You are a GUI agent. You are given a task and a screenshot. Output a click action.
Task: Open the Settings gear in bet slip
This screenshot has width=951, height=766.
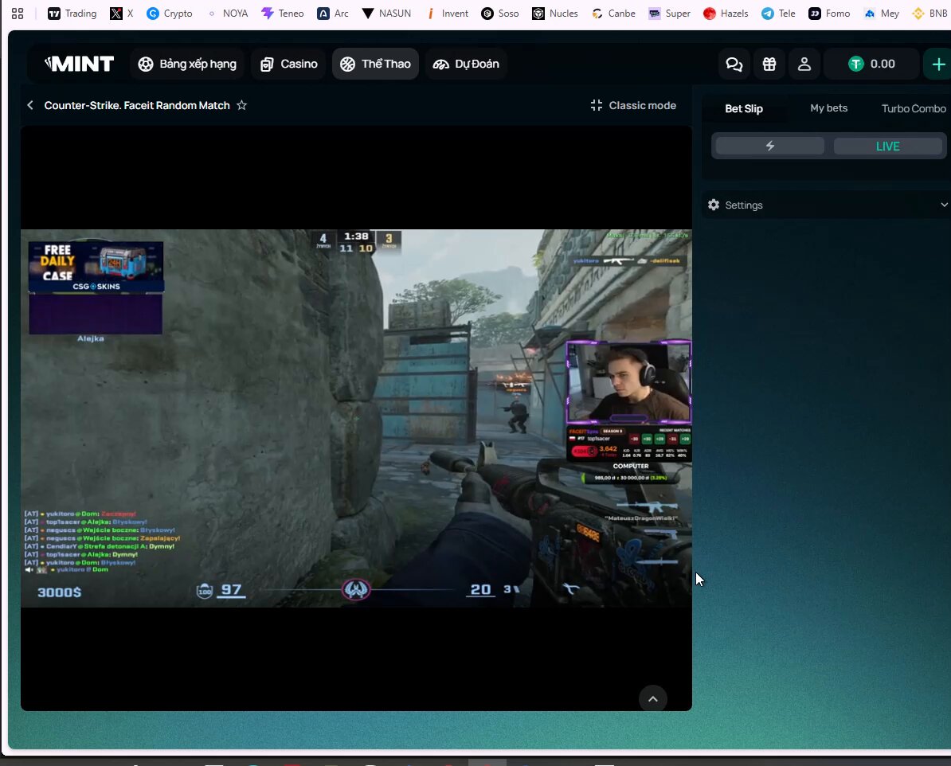coord(714,205)
